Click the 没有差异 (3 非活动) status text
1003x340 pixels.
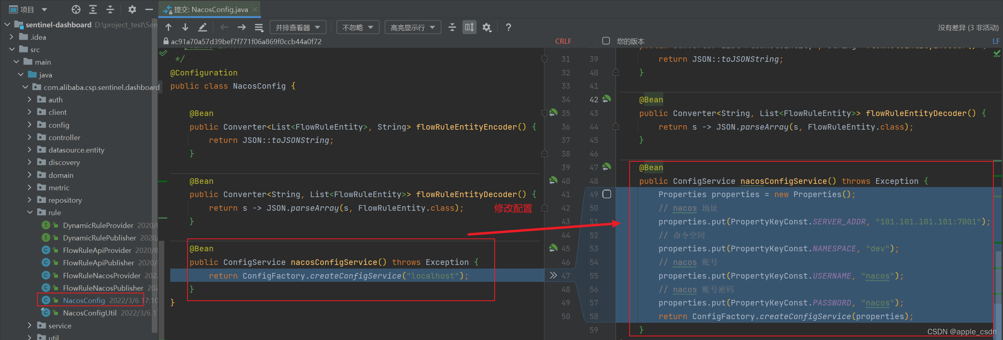tap(968, 27)
